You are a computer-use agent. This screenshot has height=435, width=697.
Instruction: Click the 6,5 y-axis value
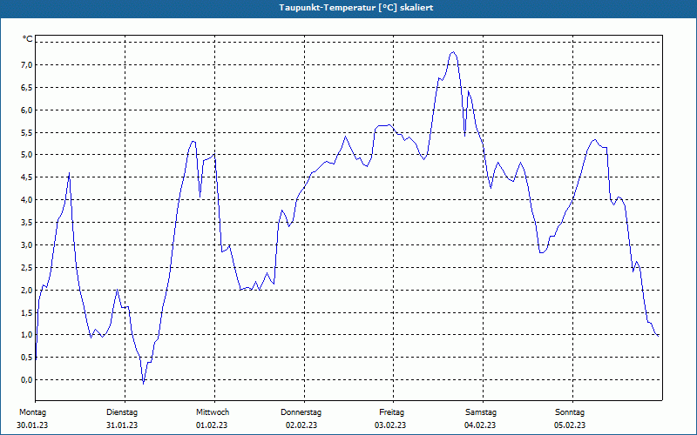pyautogui.click(x=26, y=88)
